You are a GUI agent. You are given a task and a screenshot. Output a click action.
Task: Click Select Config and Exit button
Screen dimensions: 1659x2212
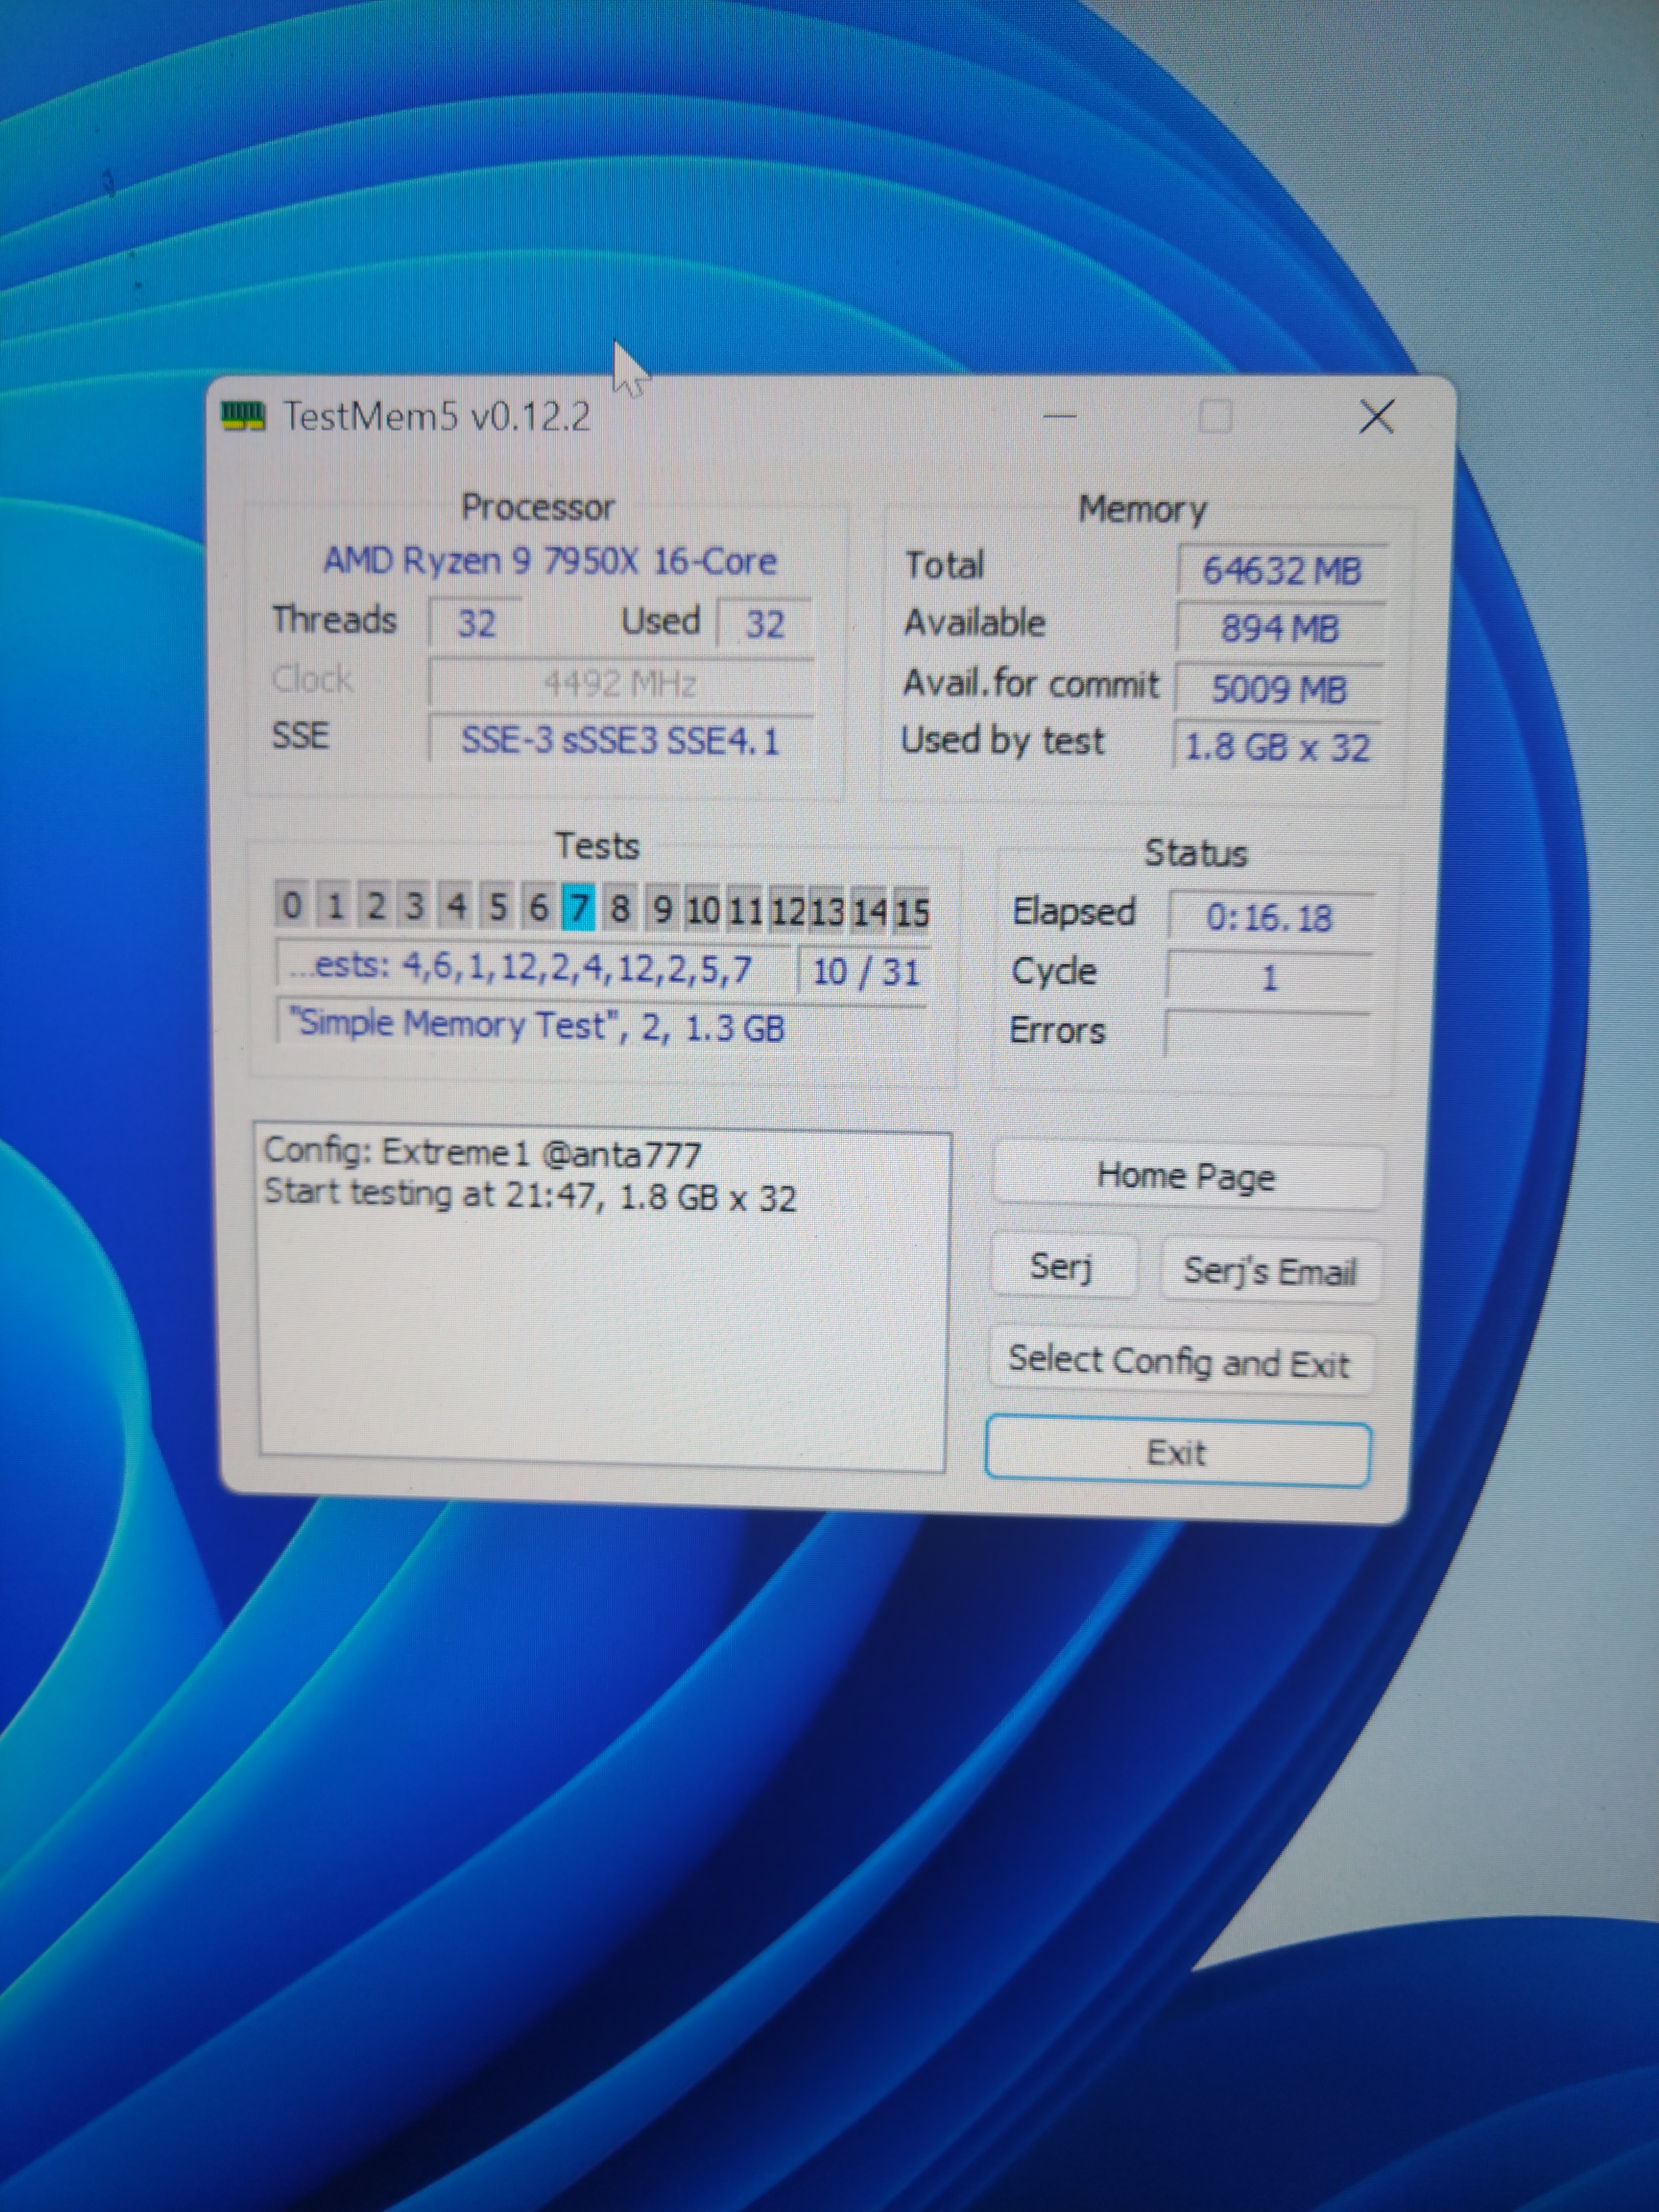1179,1362
